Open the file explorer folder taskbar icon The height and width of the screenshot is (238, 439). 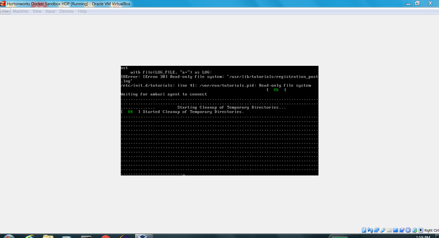click(48, 236)
